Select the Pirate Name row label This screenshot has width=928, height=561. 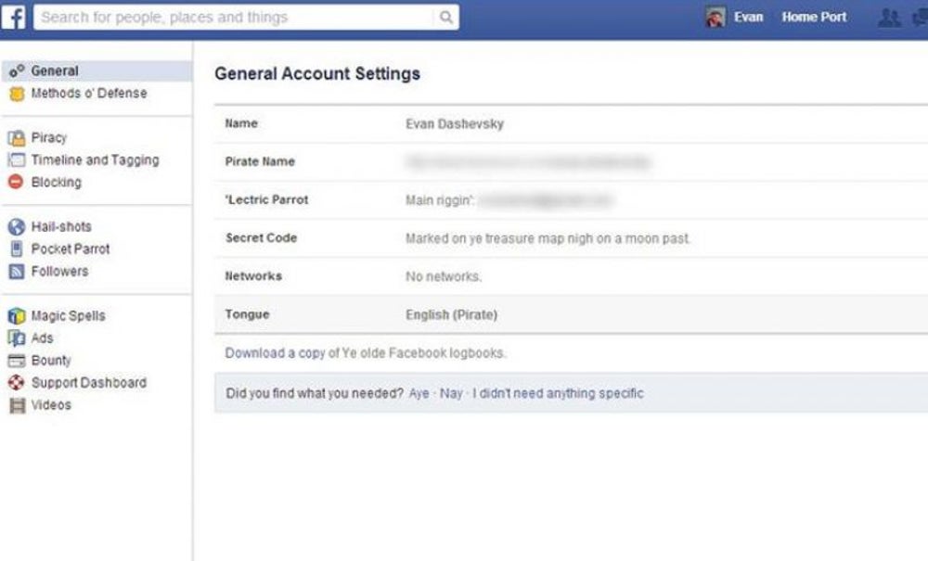tap(260, 161)
